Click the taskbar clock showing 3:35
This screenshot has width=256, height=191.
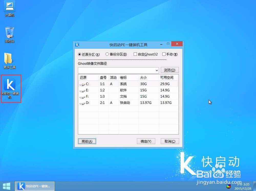[243, 184]
